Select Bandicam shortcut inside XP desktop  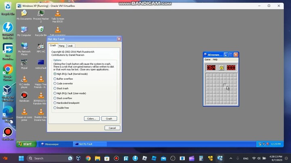(24, 97)
